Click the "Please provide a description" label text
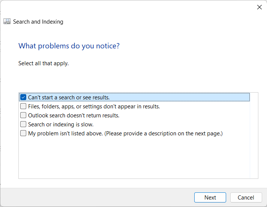Image resolution: width=267 pixels, height=207 pixels. tap(176, 133)
